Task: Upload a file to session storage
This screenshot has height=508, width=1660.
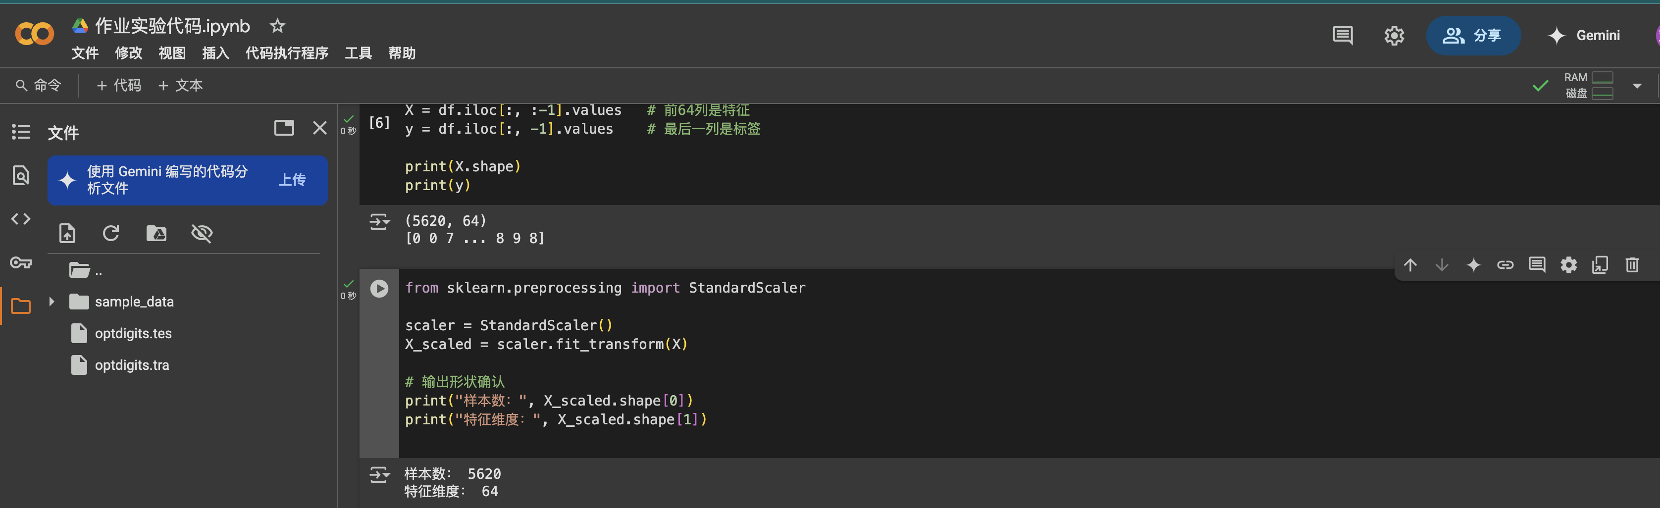Action: coord(67,233)
